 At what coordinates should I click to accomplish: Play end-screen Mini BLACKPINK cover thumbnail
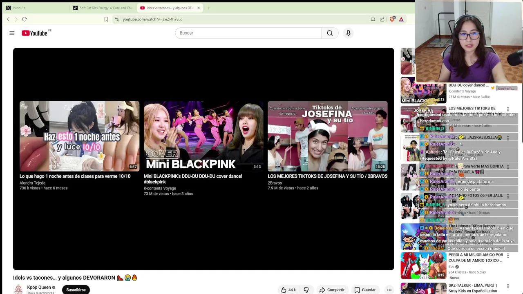(x=203, y=136)
